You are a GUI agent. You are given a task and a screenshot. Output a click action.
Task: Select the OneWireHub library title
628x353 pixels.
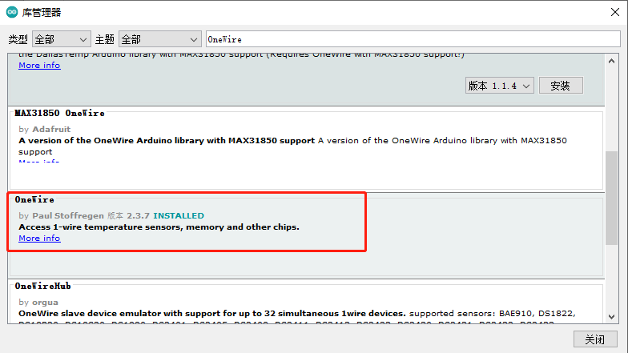43,287
